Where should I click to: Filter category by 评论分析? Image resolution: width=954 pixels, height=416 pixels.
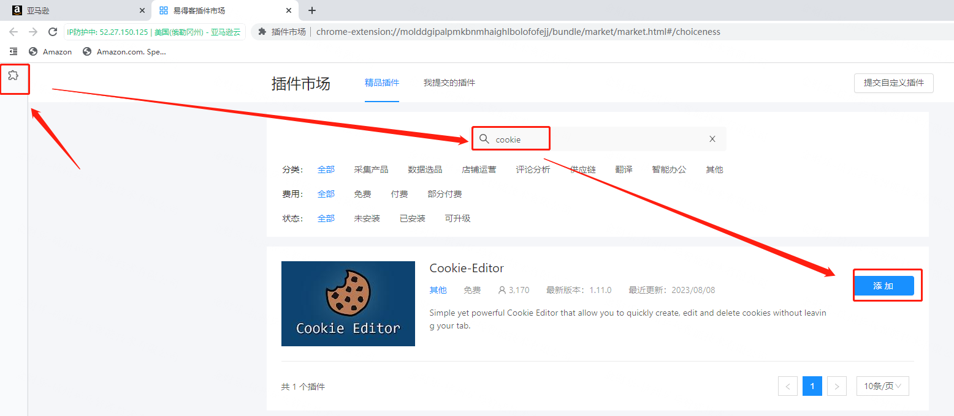(x=533, y=169)
